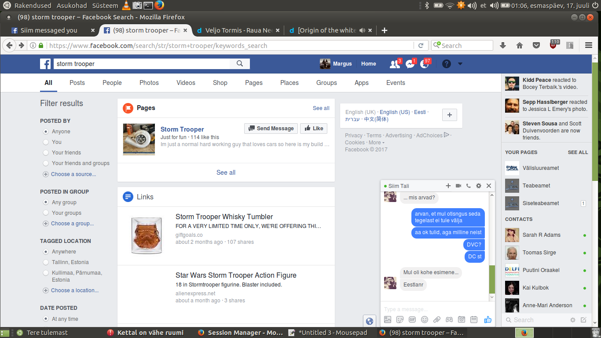Open the games controller icon in chat
This screenshot has height=338, width=601.
pos(449,320)
